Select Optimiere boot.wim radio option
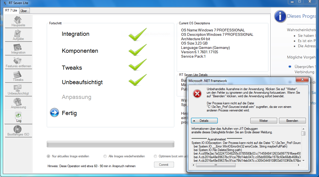The image size is (319, 177). [155, 156]
